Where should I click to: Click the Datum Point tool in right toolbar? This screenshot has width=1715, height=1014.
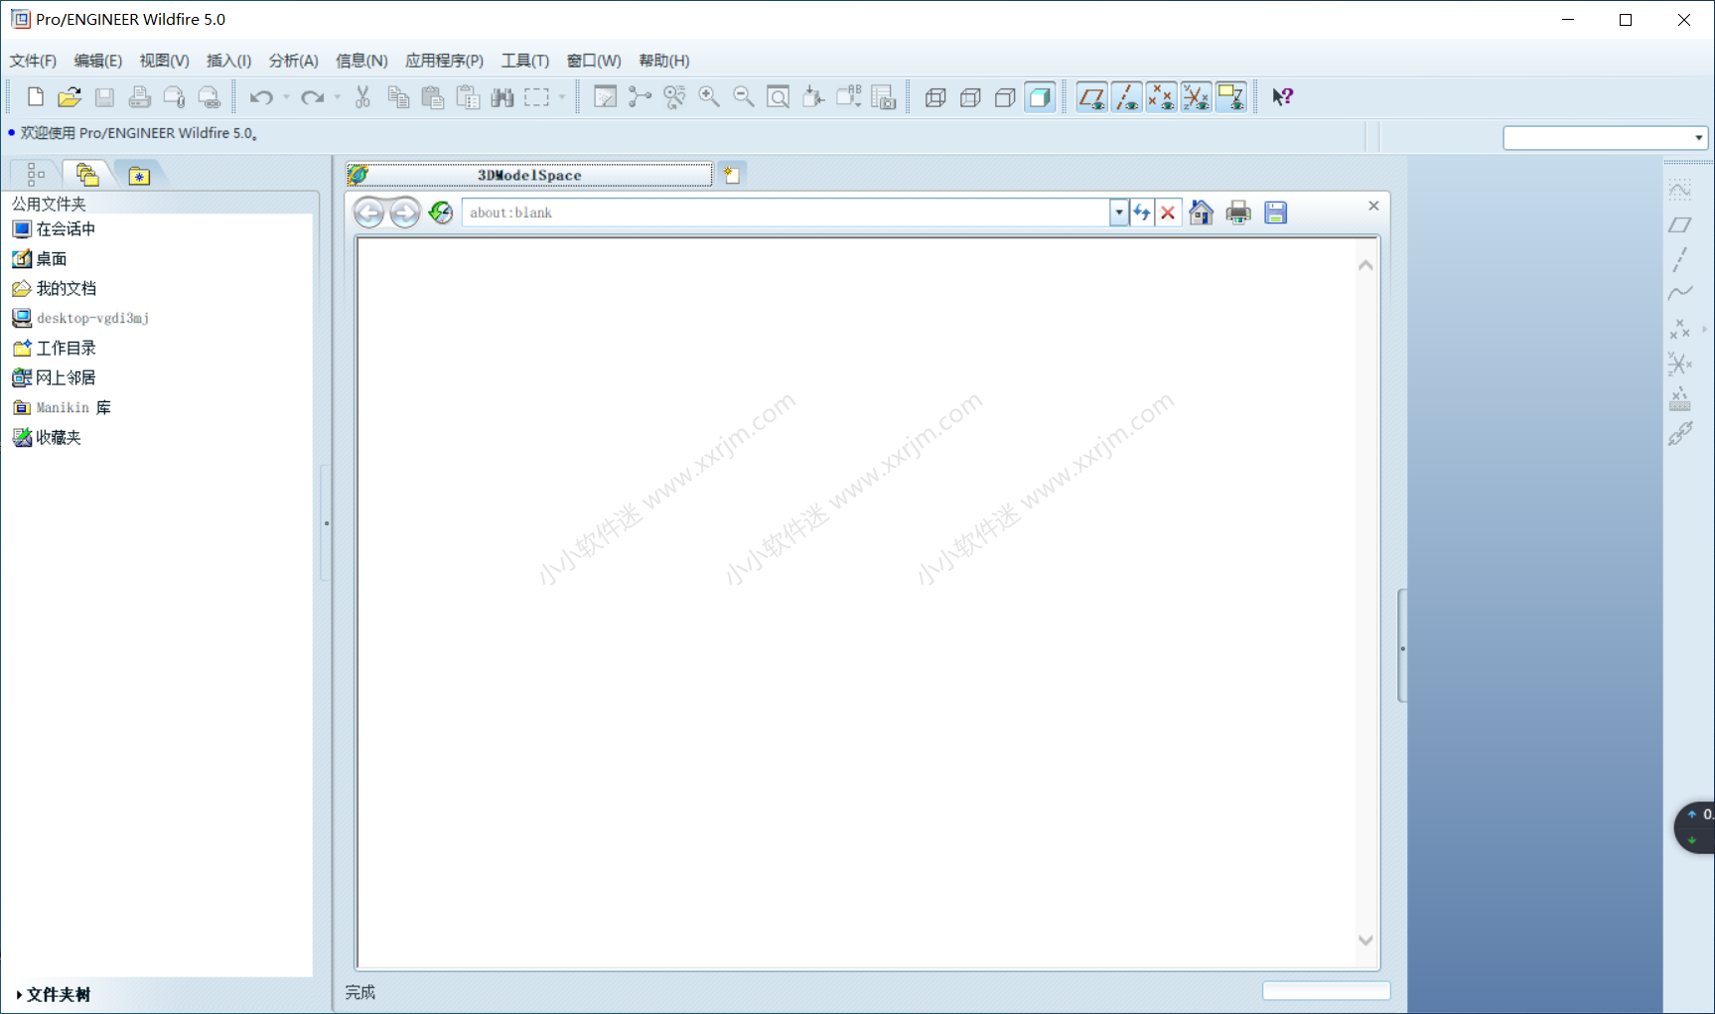coord(1679,329)
